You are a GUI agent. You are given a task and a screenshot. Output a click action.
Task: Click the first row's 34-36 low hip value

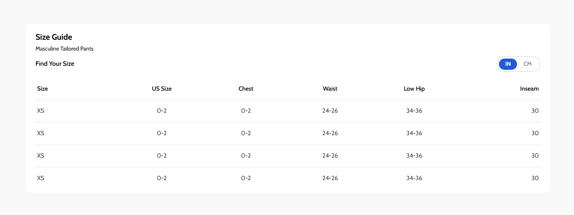click(x=414, y=111)
